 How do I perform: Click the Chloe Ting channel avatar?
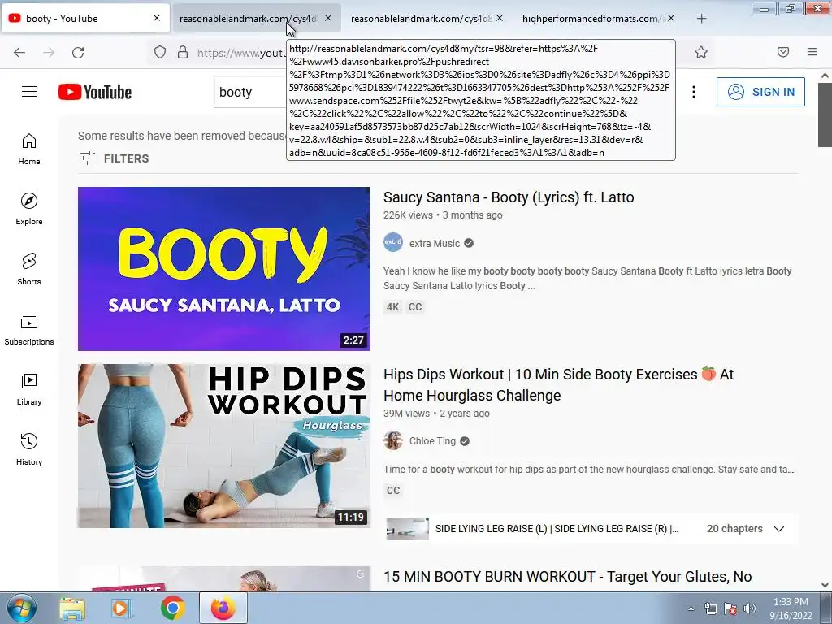click(393, 441)
